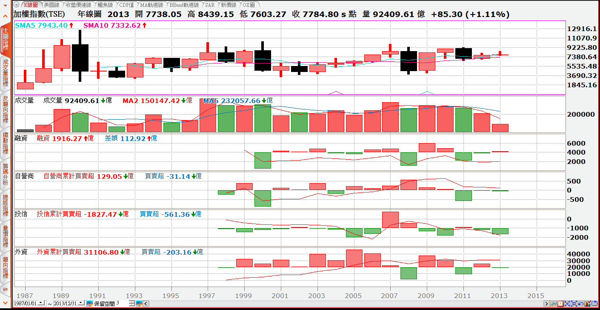Open the 收盤價連線 tab

point(78,5)
